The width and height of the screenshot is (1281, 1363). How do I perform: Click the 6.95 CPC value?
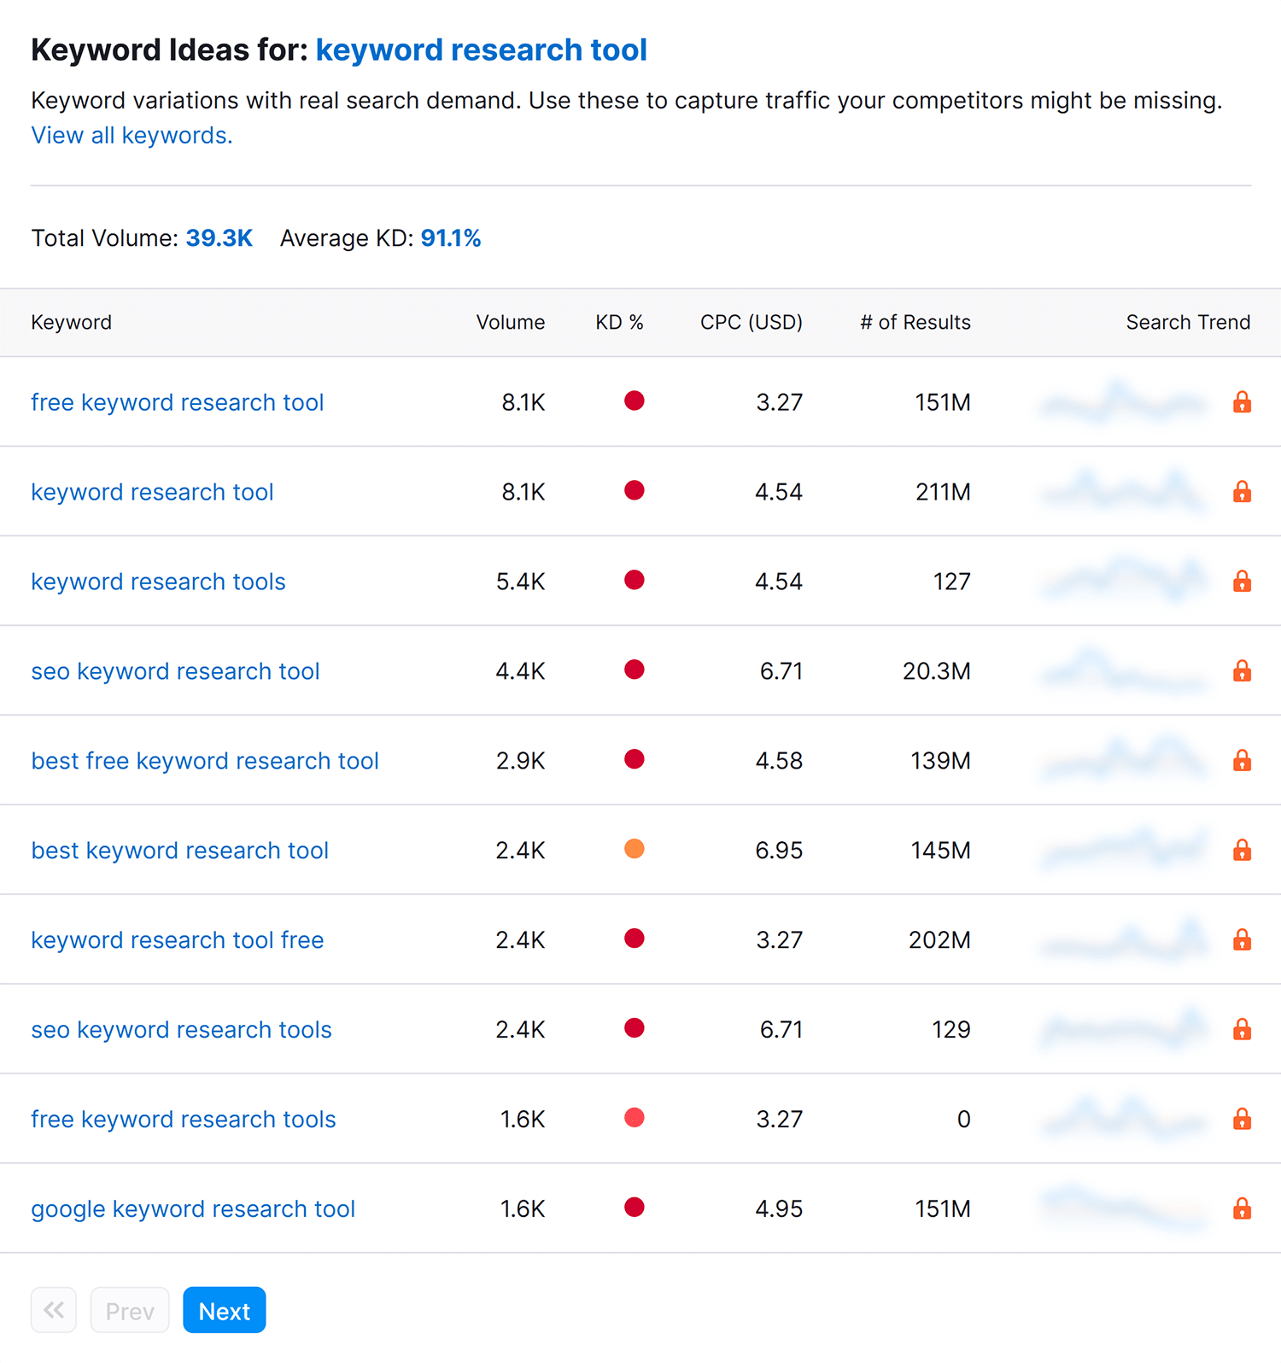[x=779, y=851]
